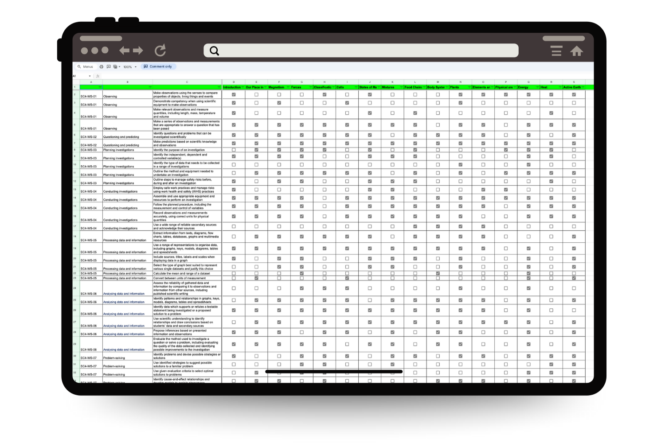Viewport: 665px width, 443px height.
Task: Click the browser forward arrow
Action: pyautogui.click(x=138, y=51)
